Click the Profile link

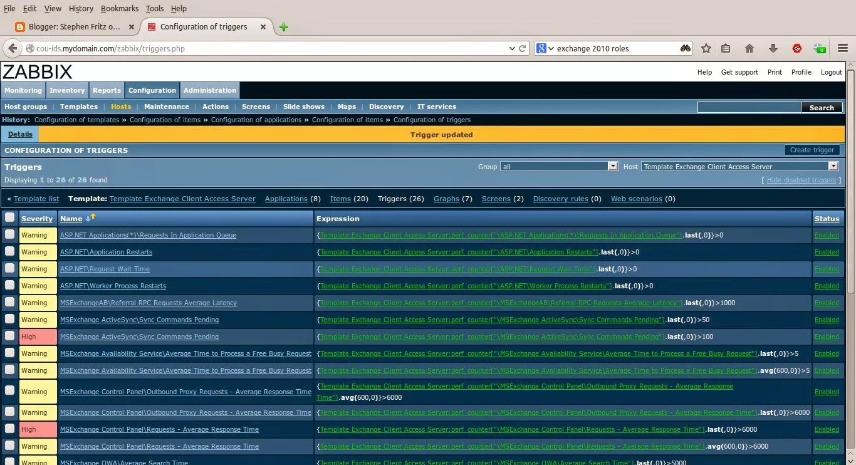(801, 72)
